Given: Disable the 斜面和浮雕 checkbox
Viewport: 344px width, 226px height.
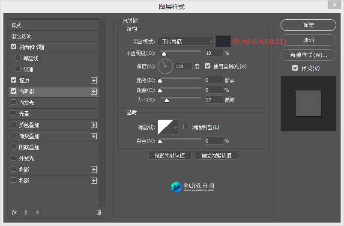Looking at the screenshot, I should pos(14,47).
